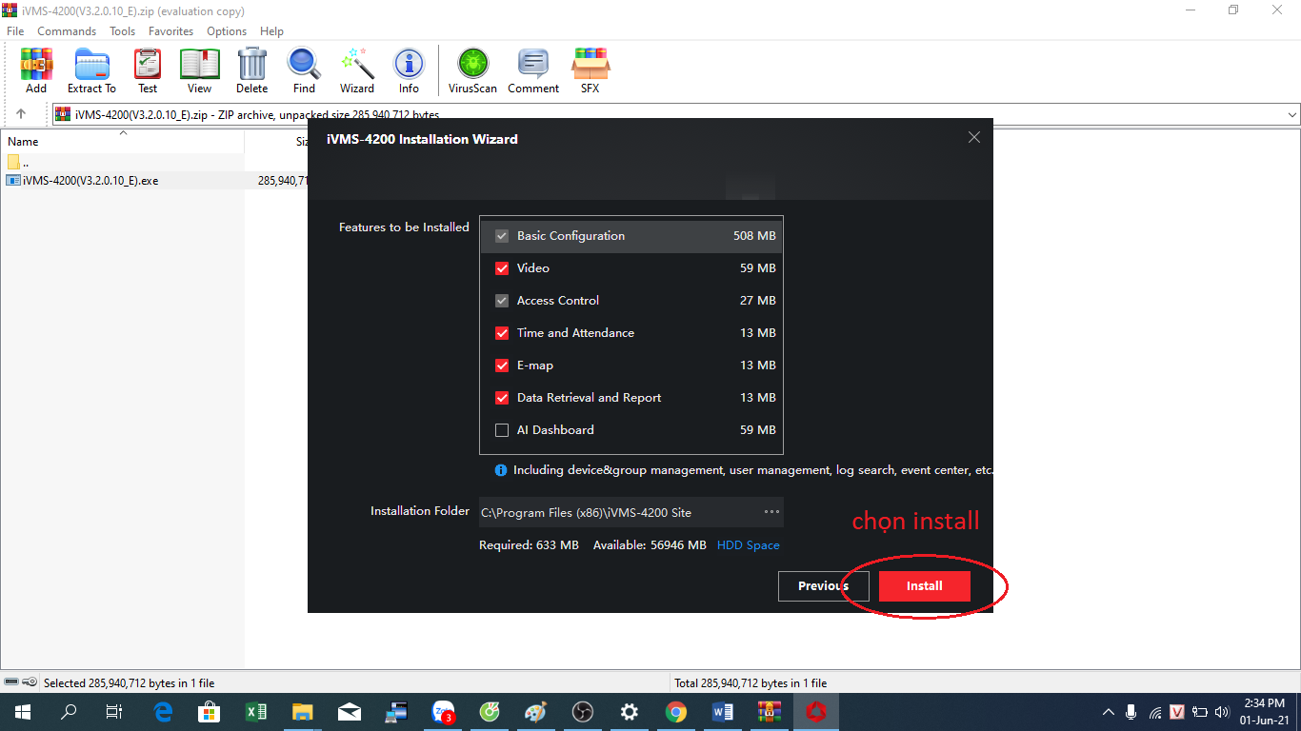Click the Comment toolbar icon
1301x731 pixels.
(533, 71)
